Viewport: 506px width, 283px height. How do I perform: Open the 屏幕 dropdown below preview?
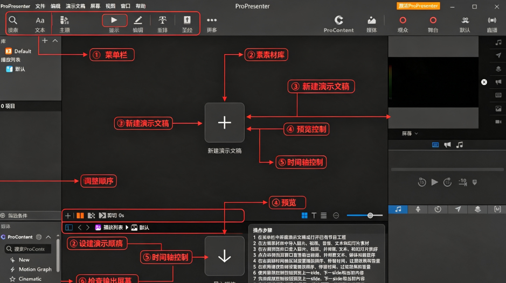point(410,133)
